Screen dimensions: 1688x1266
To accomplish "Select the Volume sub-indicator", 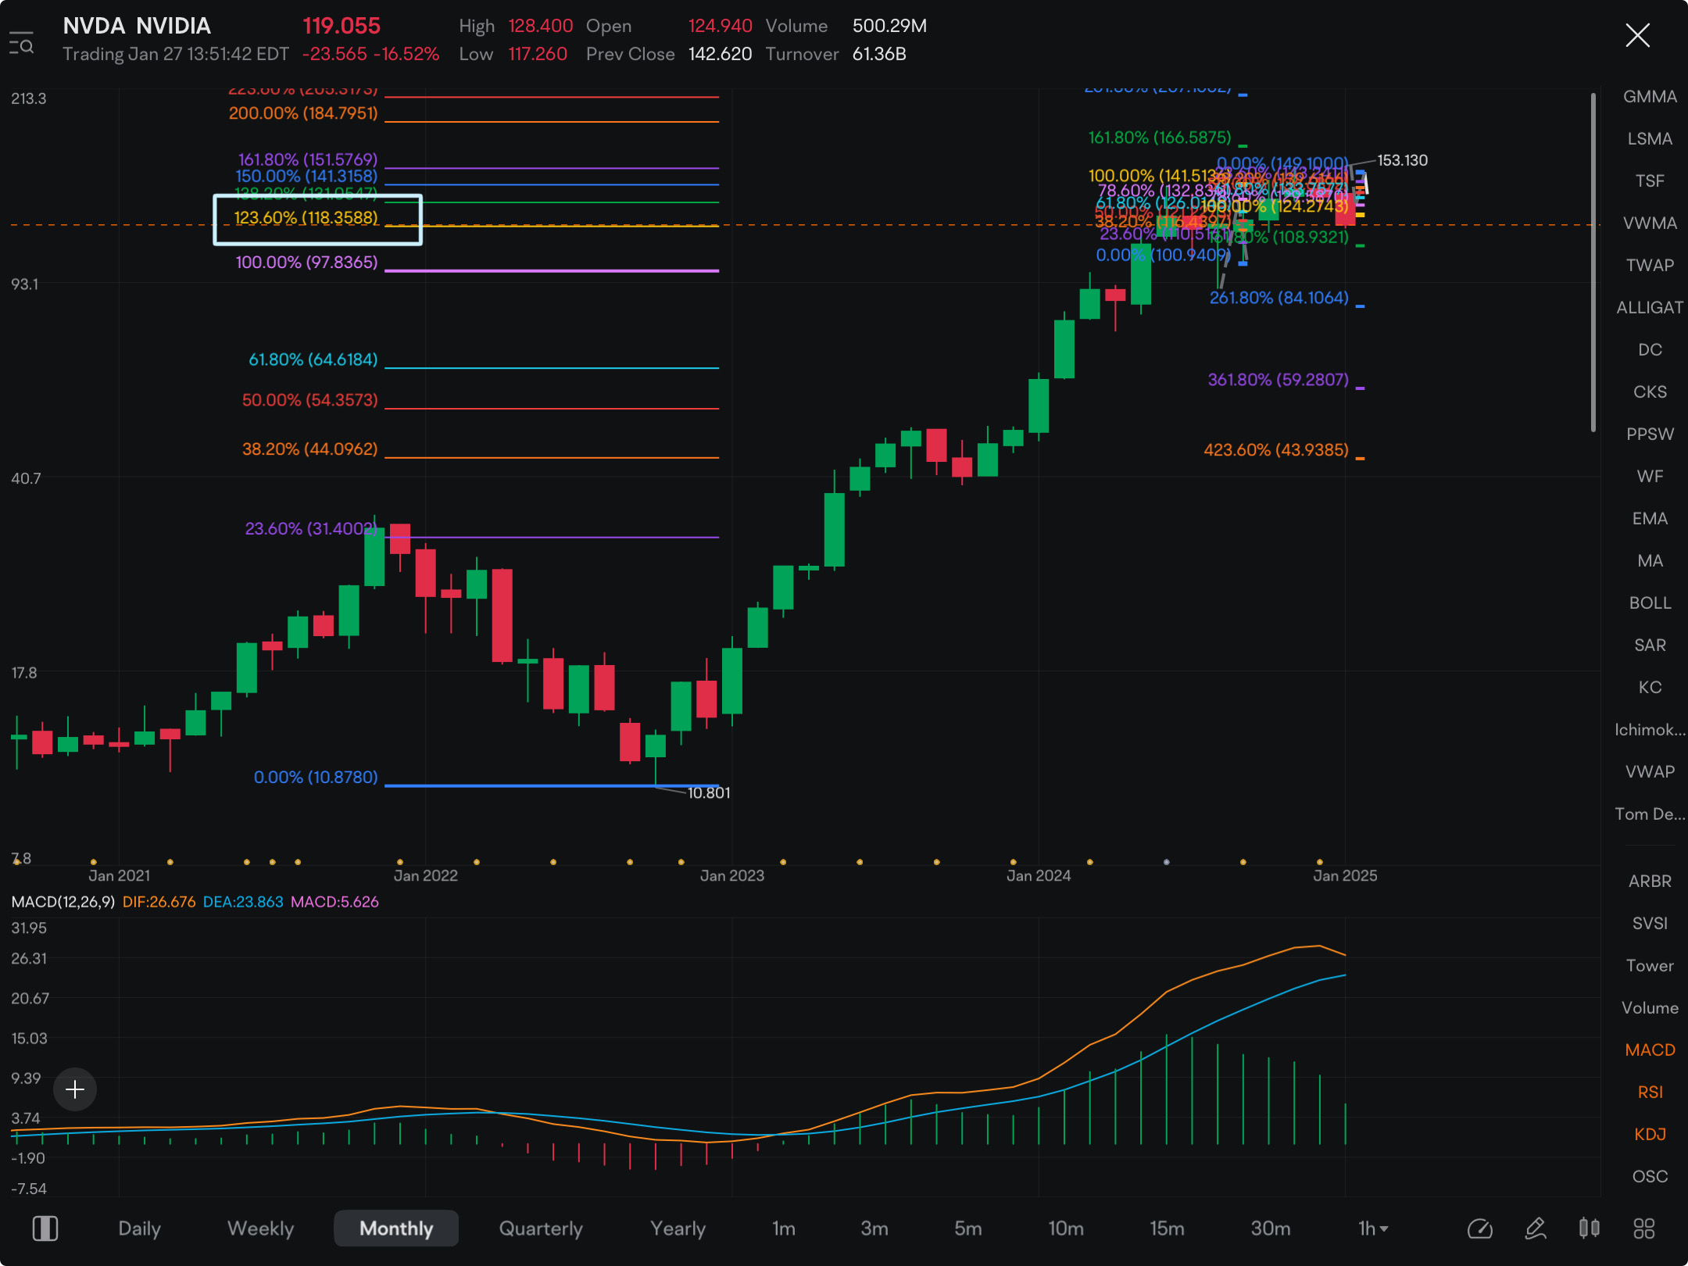I will tap(1650, 1008).
